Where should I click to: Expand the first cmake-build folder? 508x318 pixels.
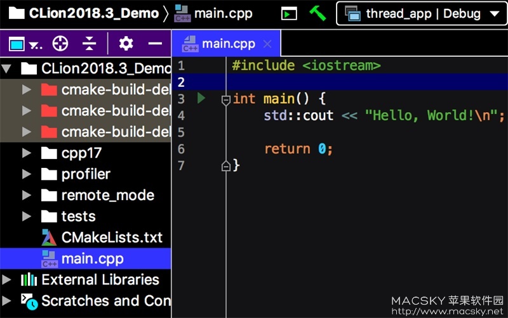point(27,89)
